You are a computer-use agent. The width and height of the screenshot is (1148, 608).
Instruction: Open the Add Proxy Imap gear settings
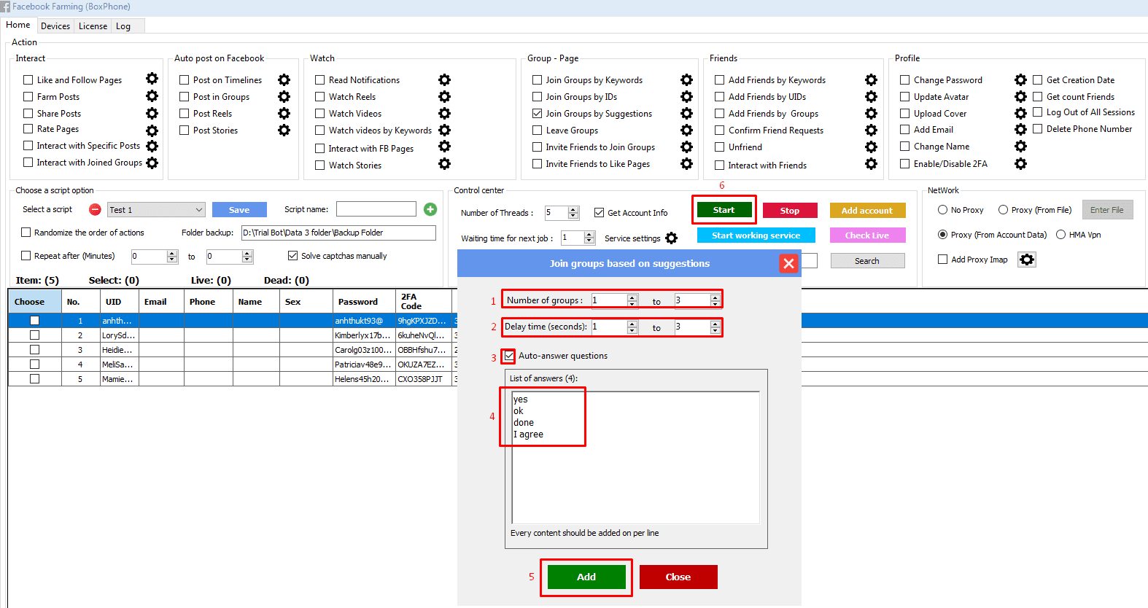click(x=1027, y=260)
